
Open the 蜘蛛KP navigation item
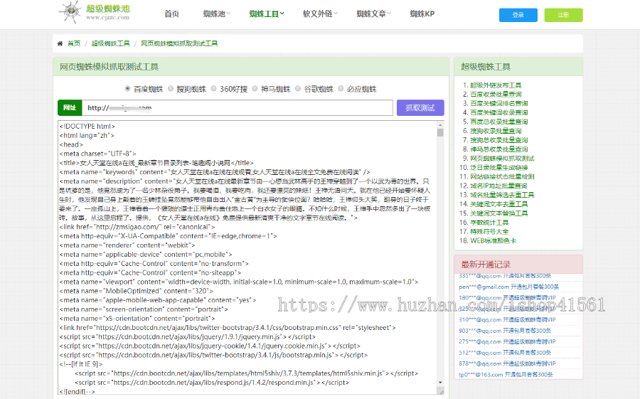click(x=422, y=14)
